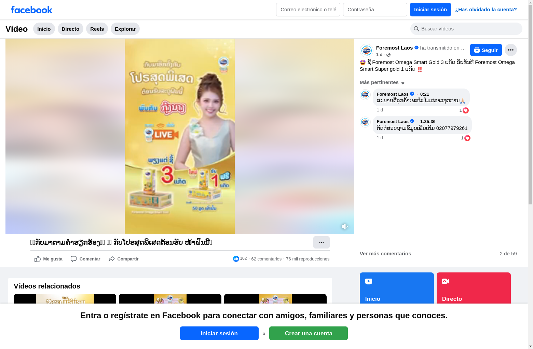Click the green Crear una cuenta button
This screenshot has height=349, width=533.
(309, 333)
